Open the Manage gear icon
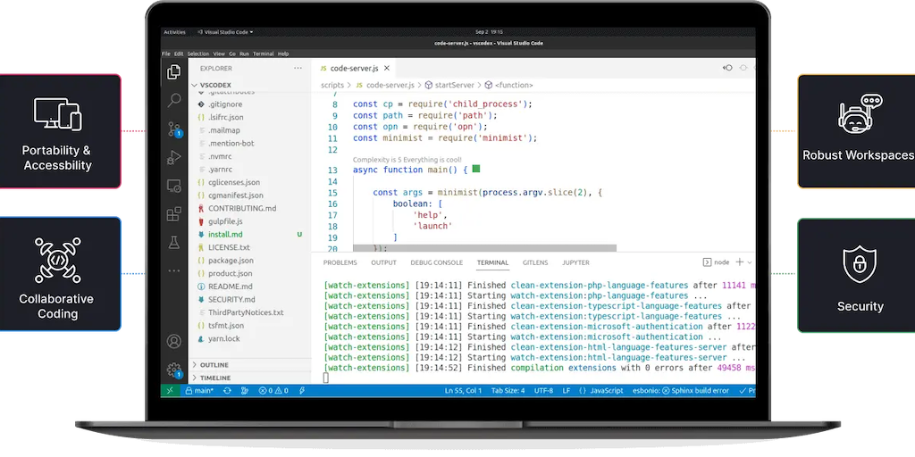The image size is (915, 457). pos(174,370)
